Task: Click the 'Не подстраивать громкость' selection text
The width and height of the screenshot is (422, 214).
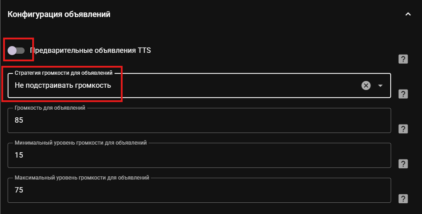Action: click(x=63, y=86)
